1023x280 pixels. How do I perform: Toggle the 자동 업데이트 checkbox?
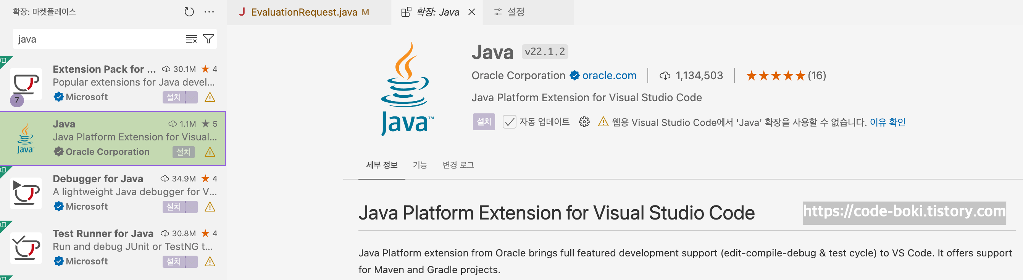509,122
